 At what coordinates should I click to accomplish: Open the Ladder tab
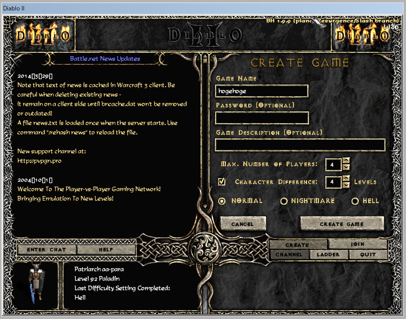[x=328, y=254]
